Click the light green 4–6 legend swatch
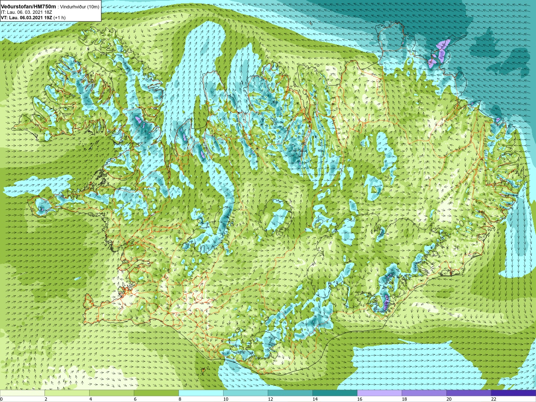Image resolution: width=536 pixels, height=402 pixels. [x=111, y=393]
